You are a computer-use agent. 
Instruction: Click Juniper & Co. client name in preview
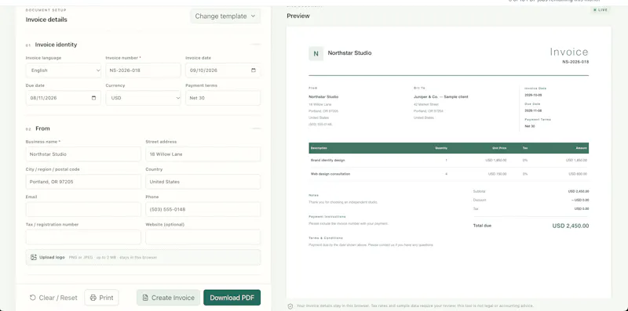441,96
